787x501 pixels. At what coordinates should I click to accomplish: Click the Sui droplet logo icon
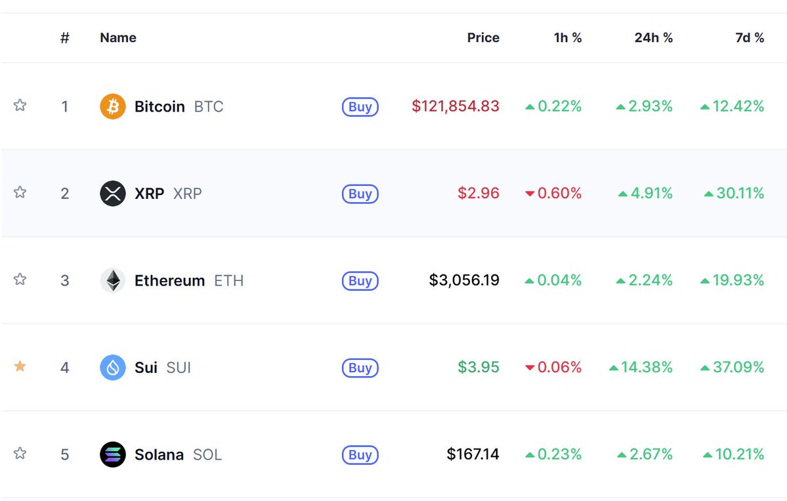tap(112, 368)
